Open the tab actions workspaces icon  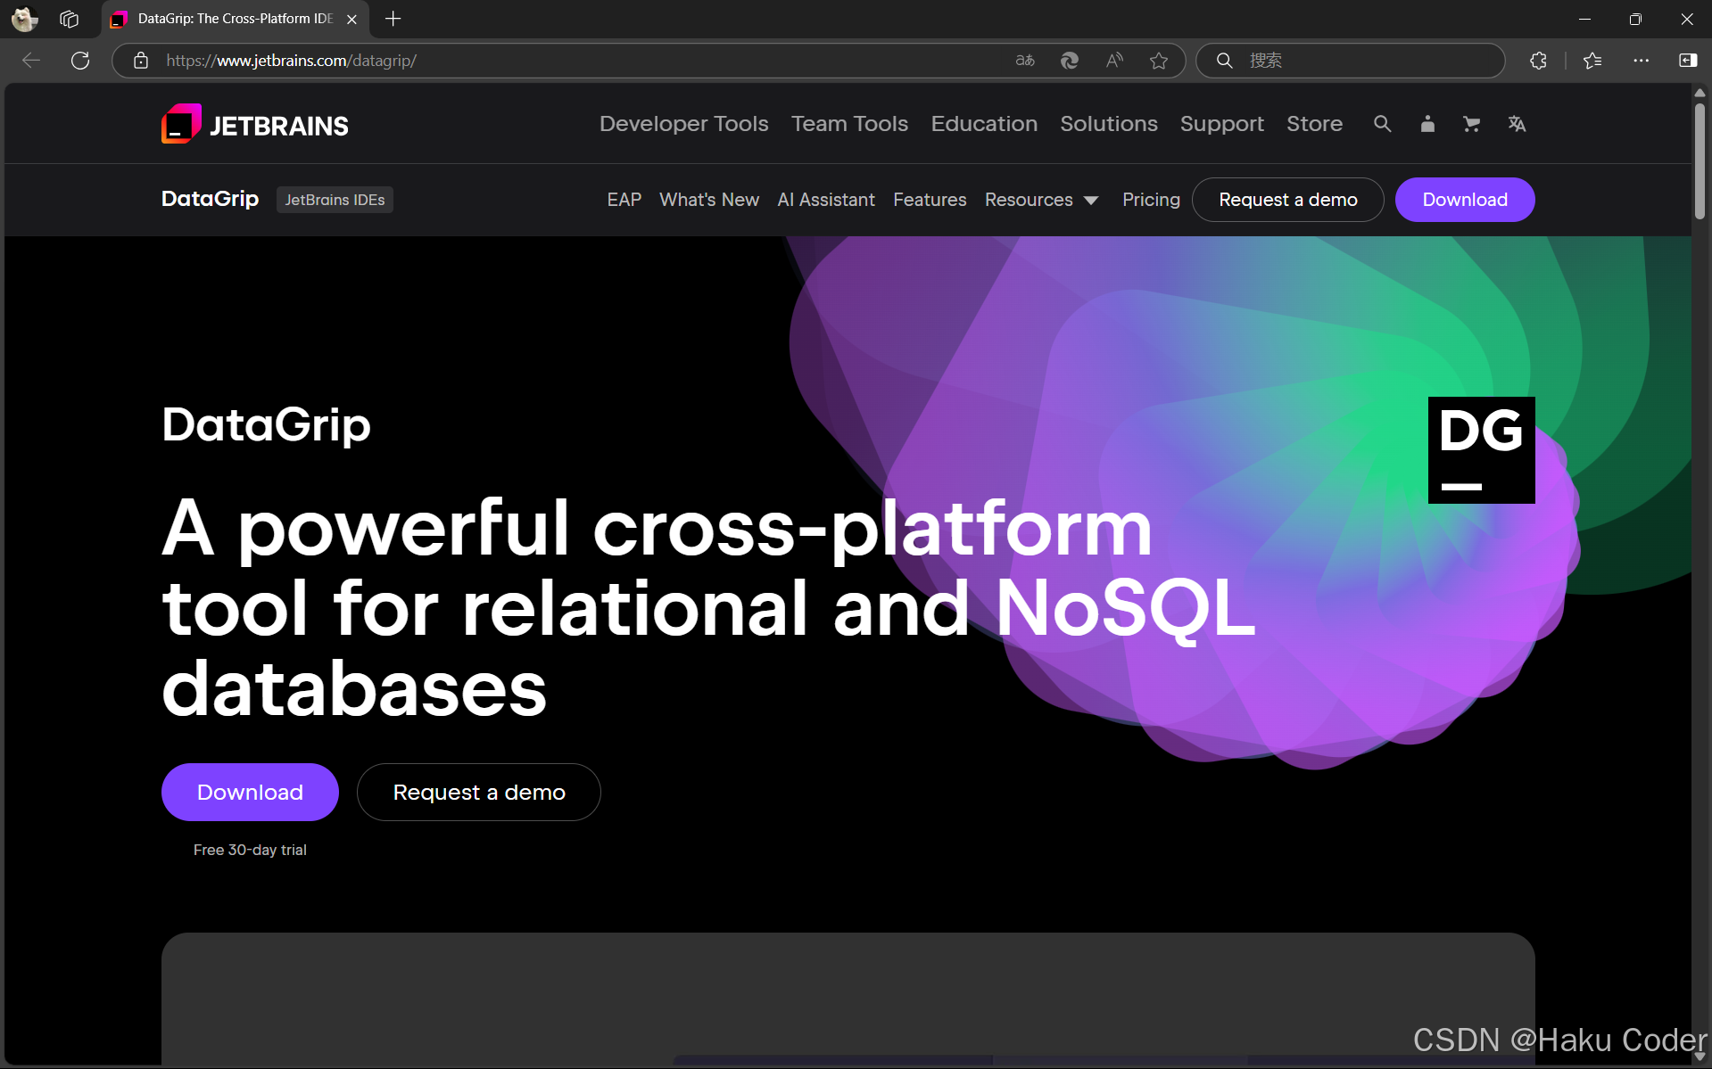pos(69,19)
